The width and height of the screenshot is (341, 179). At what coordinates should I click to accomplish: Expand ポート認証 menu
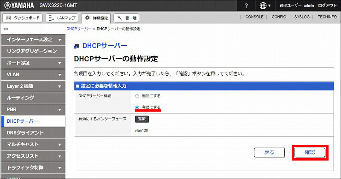point(33,63)
